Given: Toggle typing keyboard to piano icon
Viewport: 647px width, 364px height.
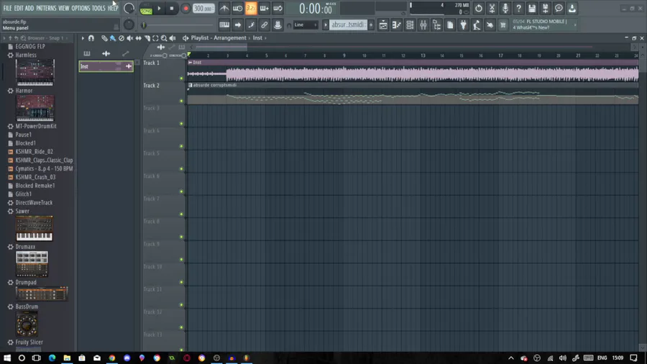Looking at the screenshot, I should click(224, 24).
